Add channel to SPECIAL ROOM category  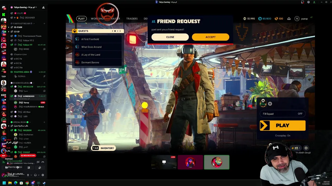44,122
